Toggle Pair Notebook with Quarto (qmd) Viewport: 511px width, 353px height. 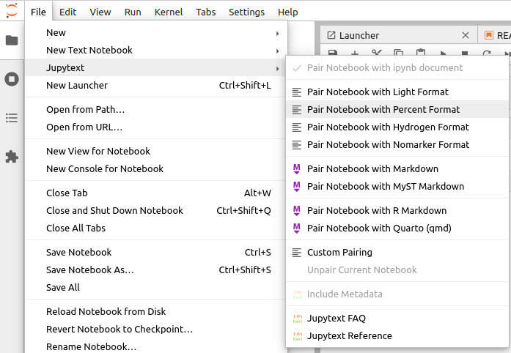tap(397, 228)
